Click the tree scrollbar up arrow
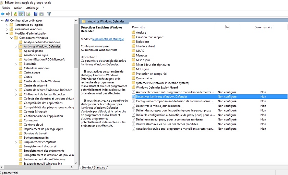This screenshot has height=175, width=288. click(76, 20)
